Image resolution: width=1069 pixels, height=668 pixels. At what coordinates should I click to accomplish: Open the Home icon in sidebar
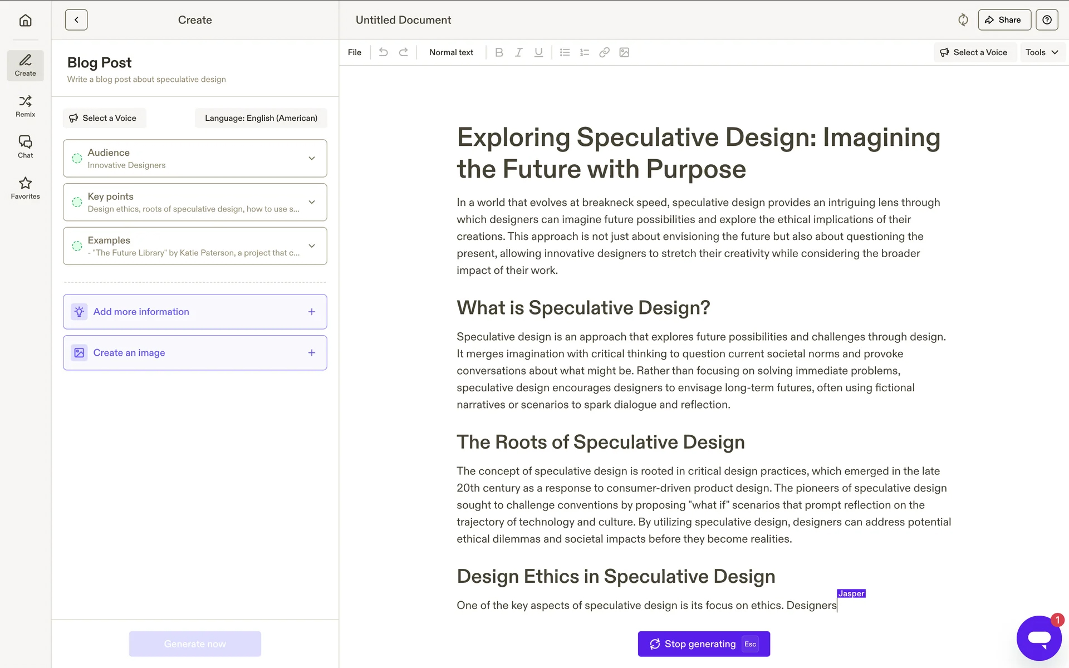point(25,21)
